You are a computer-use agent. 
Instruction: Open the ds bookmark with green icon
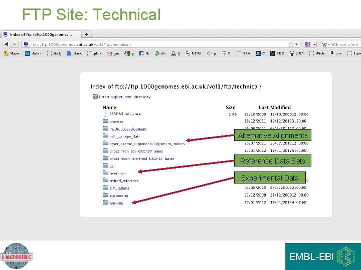coord(160,53)
